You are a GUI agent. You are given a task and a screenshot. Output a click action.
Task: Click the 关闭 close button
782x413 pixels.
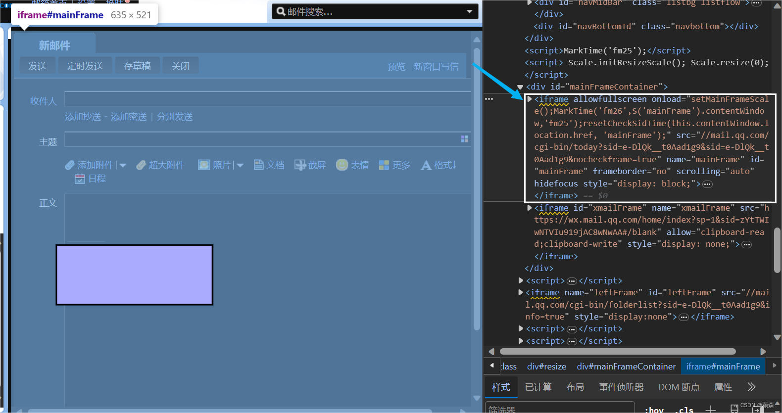(x=181, y=66)
